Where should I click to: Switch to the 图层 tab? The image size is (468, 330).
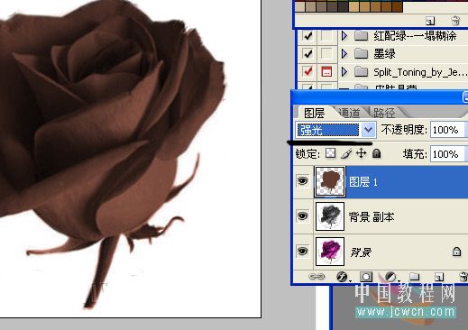click(314, 113)
